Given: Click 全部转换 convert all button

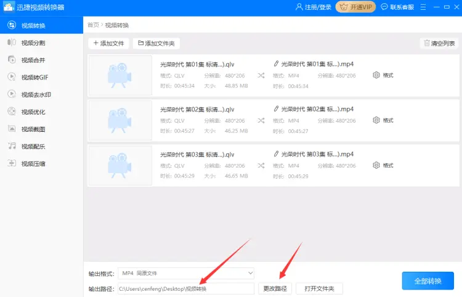Looking at the screenshot, I should (428, 281).
